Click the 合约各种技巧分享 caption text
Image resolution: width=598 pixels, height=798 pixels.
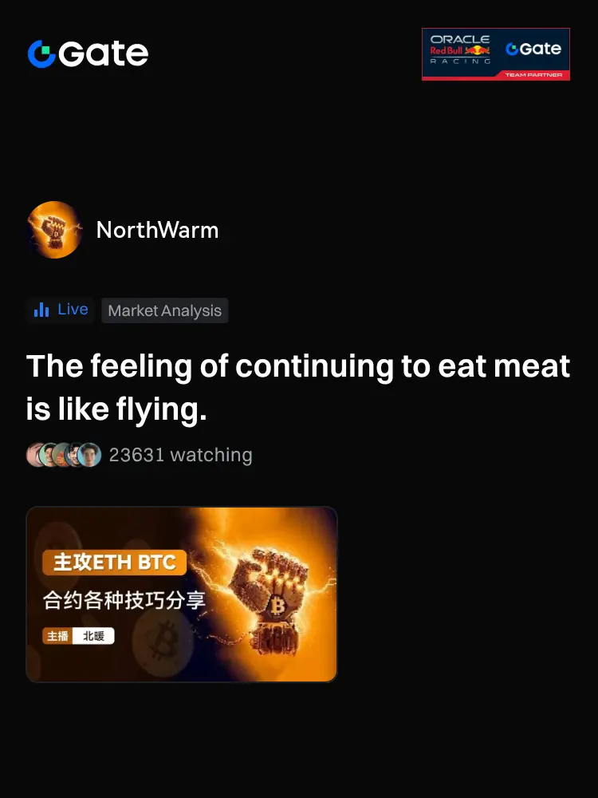pyautogui.click(x=124, y=601)
